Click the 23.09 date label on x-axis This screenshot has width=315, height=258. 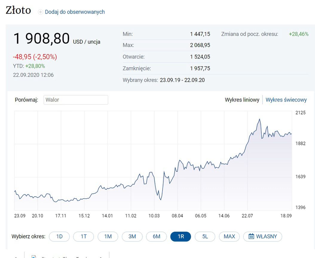tap(20, 216)
